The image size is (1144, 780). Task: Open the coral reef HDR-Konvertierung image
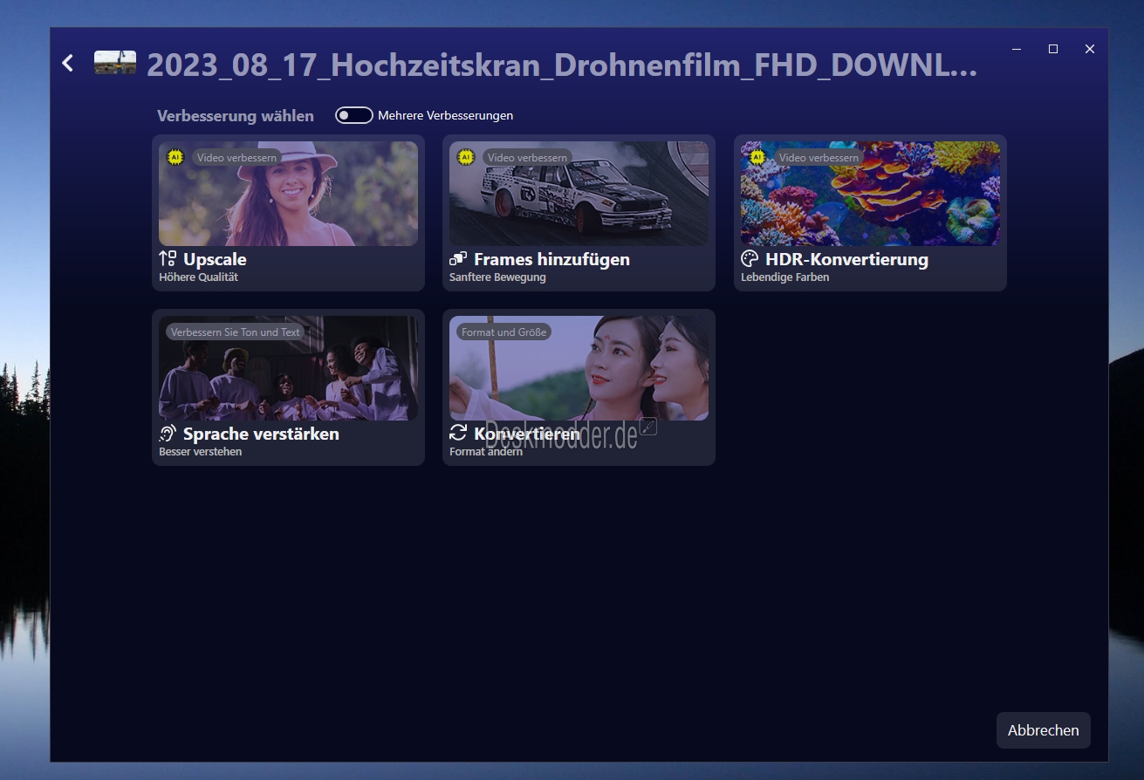(x=870, y=194)
